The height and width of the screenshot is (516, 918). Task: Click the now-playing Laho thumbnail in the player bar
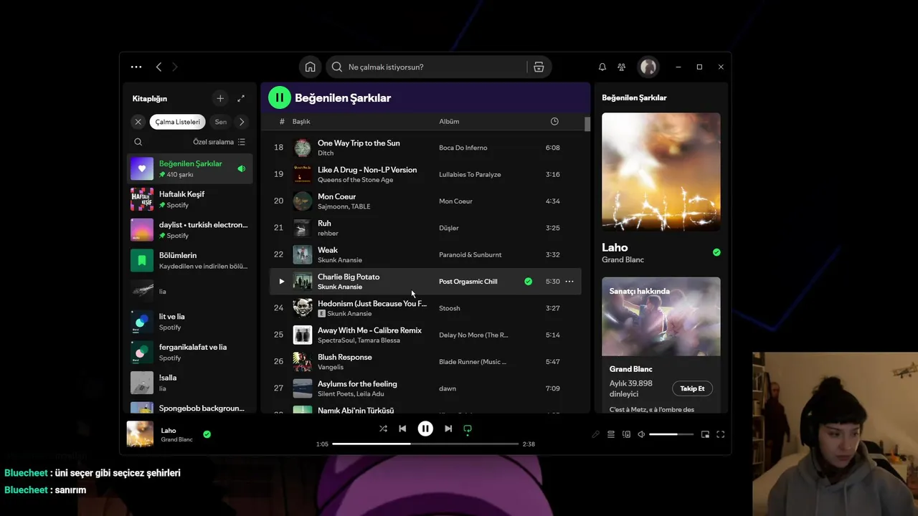(140, 434)
